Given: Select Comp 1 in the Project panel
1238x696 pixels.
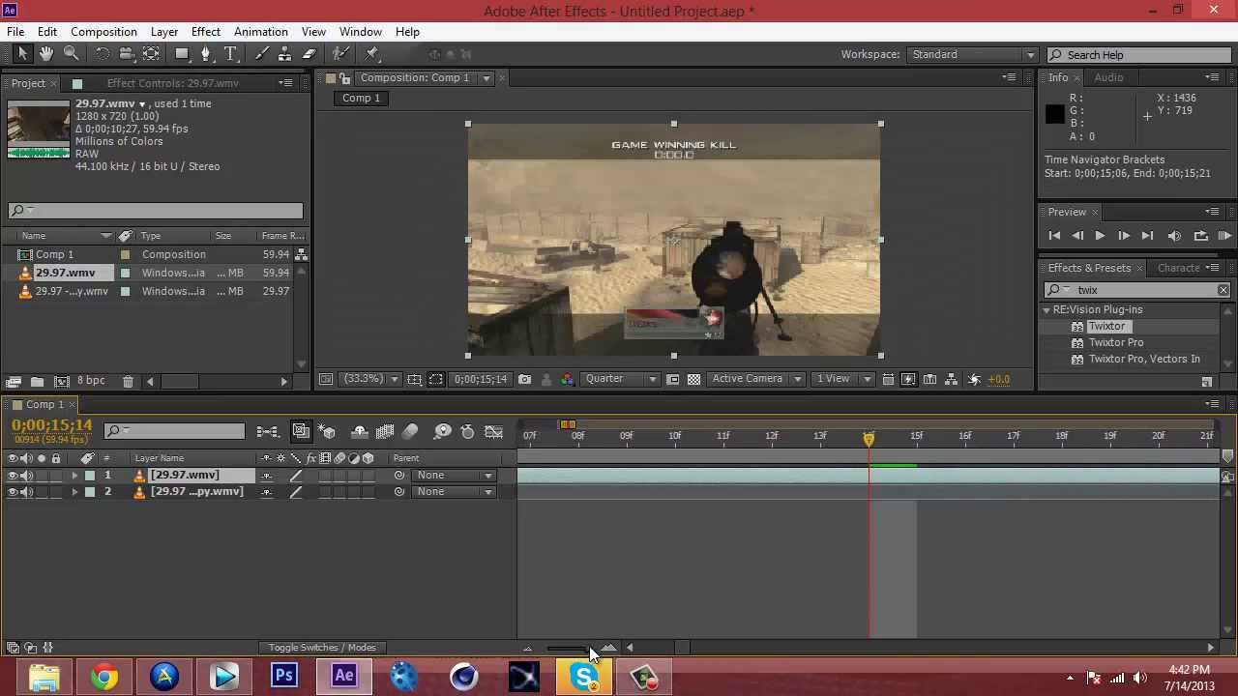Looking at the screenshot, I should pyautogui.click(x=55, y=254).
